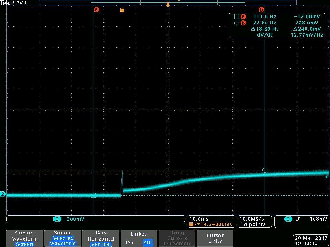
Task: Click the channel 2 badge in 200mV readout
Action: (57, 219)
